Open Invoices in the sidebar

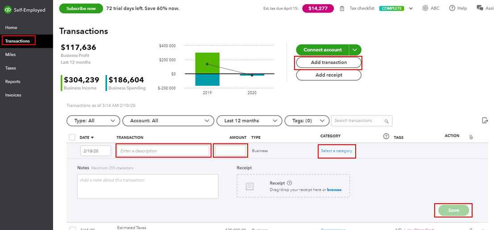coord(13,95)
